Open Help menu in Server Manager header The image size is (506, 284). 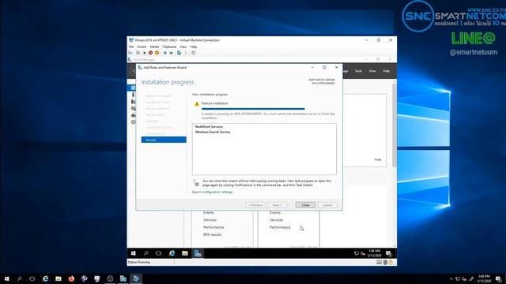[x=387, y=71]
